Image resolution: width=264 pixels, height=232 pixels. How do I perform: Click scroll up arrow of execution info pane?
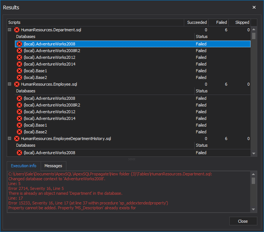click(x=254, y=174)
